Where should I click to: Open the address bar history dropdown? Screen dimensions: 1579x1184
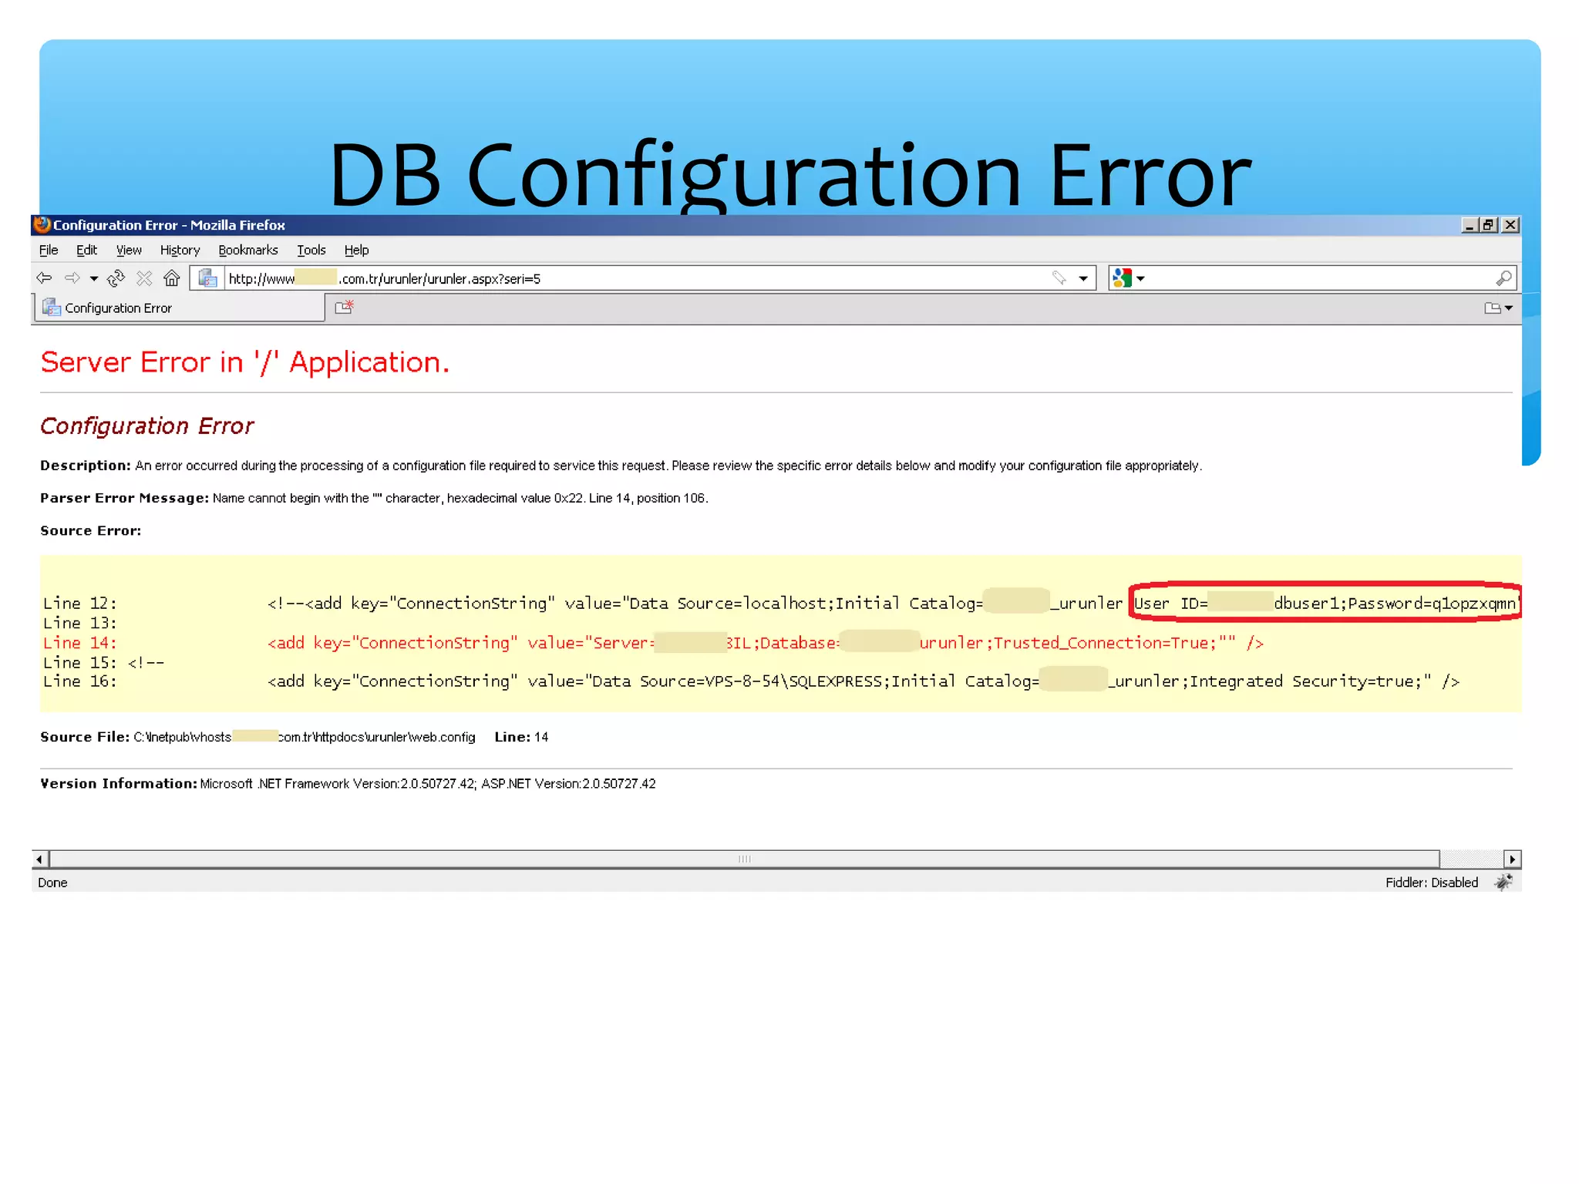click(1083, 278)
